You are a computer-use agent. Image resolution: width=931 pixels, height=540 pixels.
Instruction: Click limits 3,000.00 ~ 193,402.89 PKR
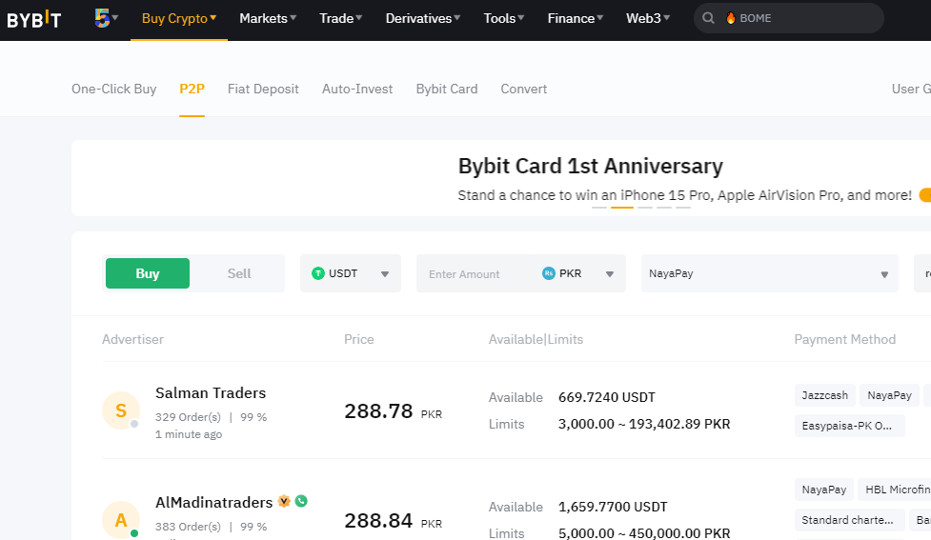tap(644, 425)
